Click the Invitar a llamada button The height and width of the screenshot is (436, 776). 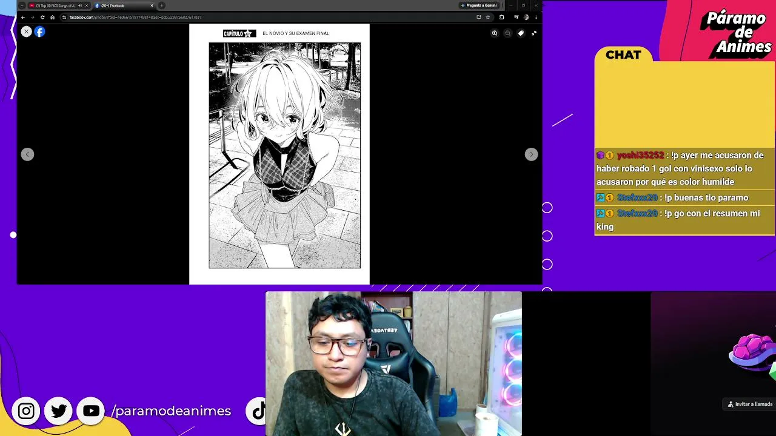point(751,404)
